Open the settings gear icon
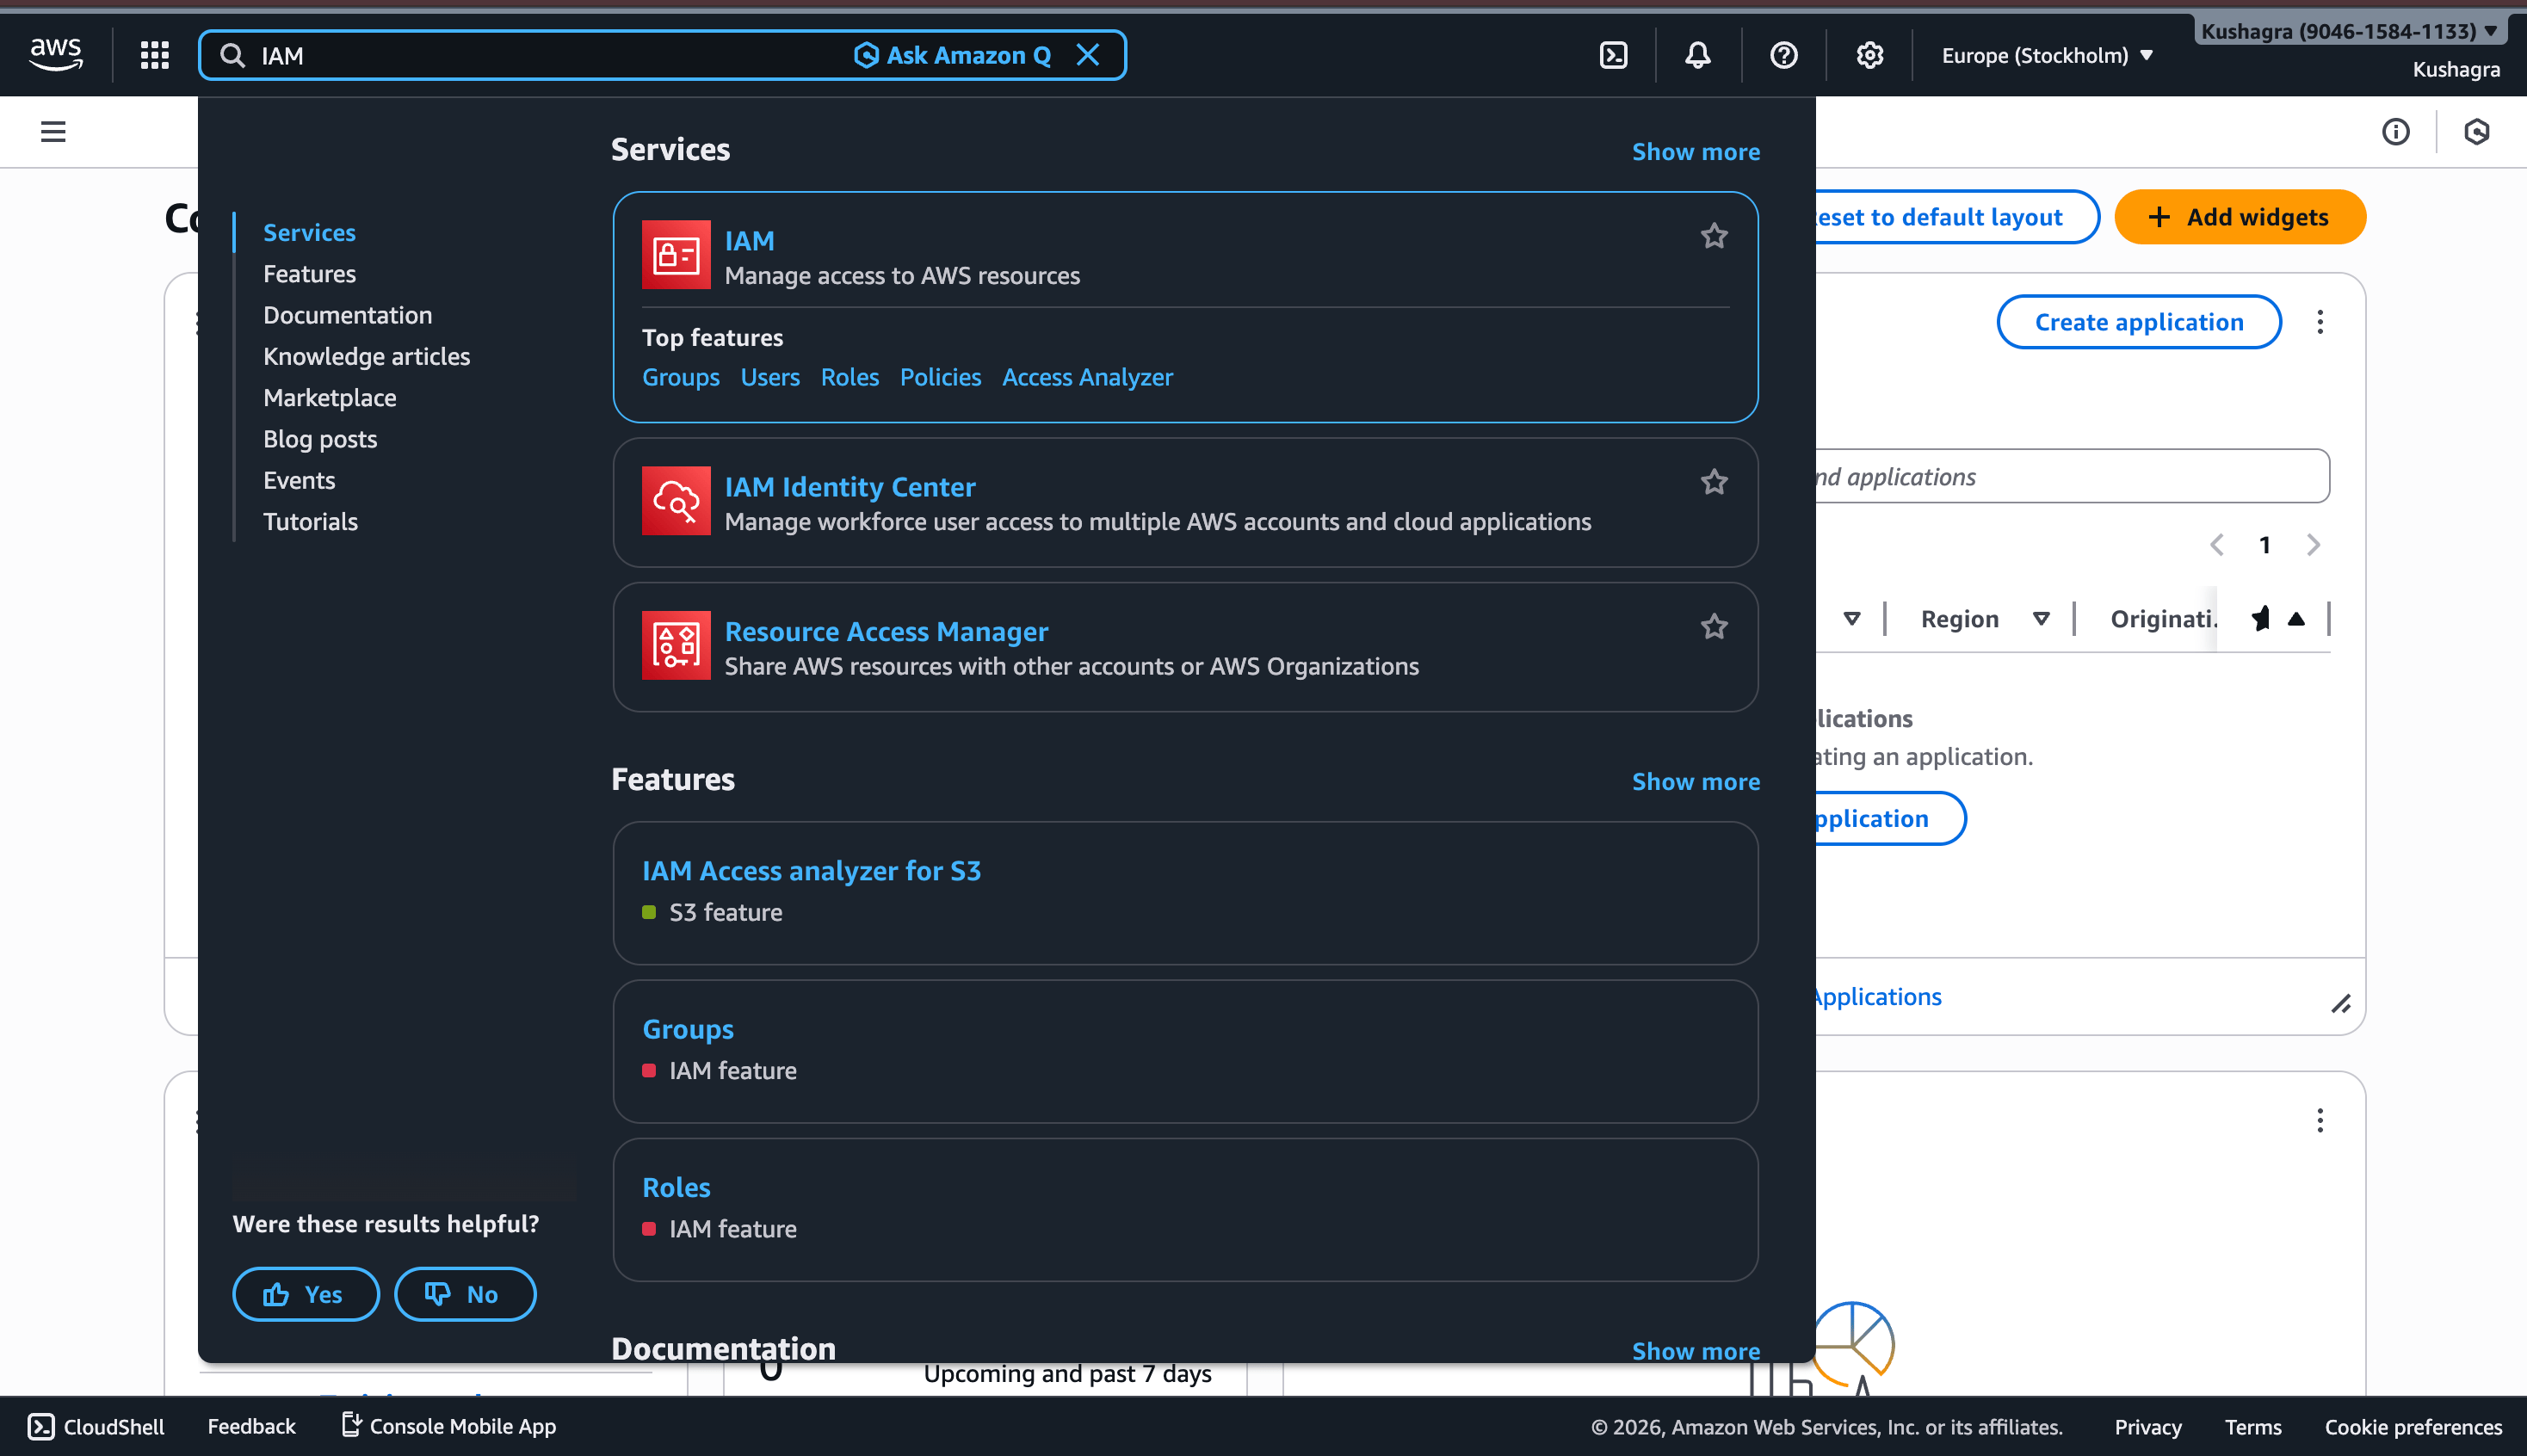Viewport: 2527px width, 1456px height. [x=1870, y=55]
